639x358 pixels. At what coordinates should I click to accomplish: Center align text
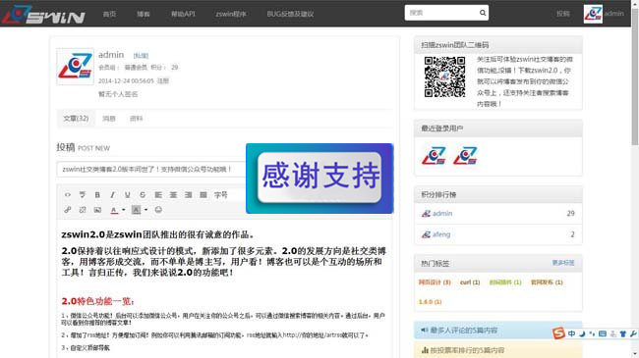click(173, 195)
